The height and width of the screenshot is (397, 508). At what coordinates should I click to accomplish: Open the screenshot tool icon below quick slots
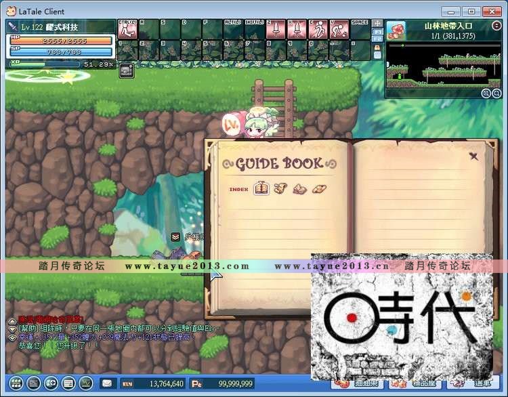pos(127,70)
